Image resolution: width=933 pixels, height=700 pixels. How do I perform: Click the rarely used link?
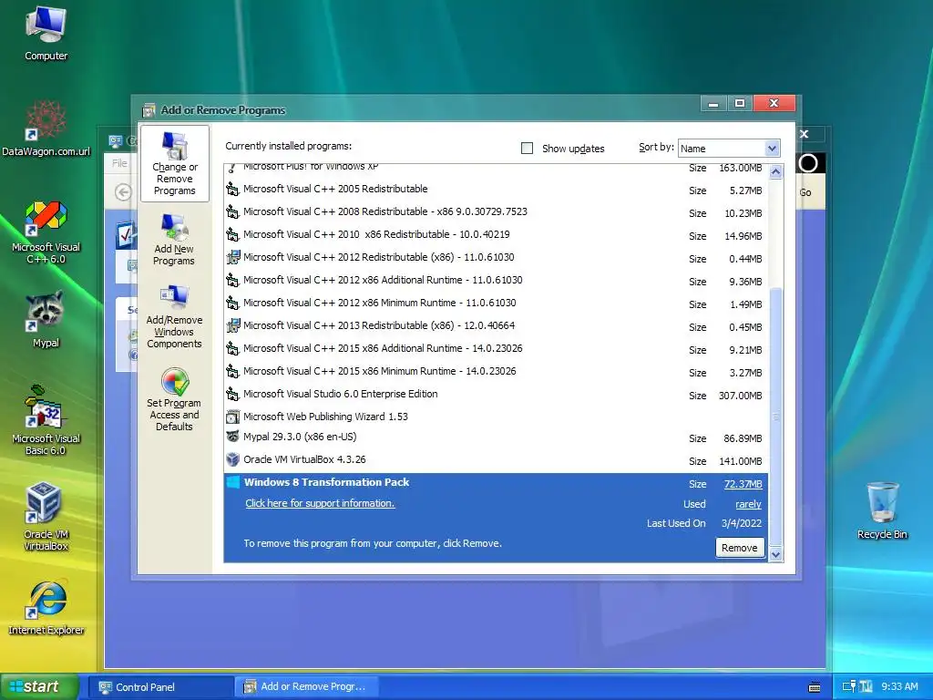(x=748, y=504)
